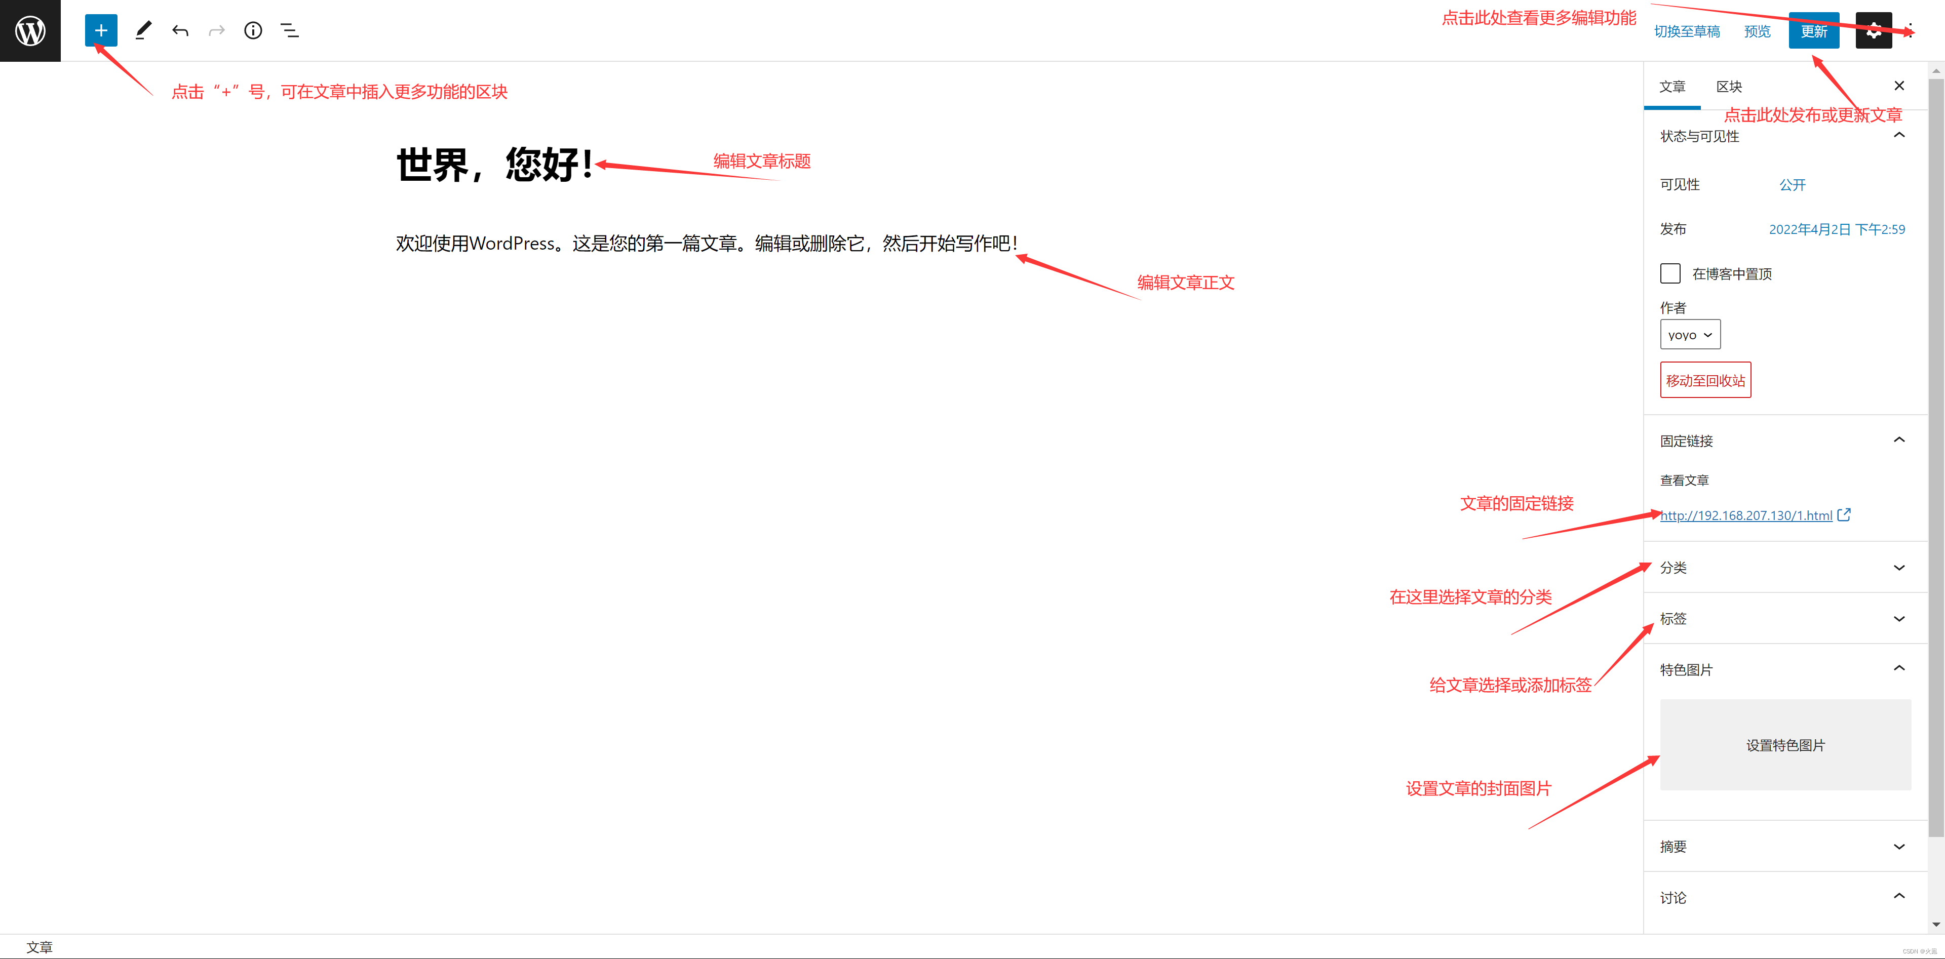Open http://192.168.207.130/1.html permalink
The height and width of the screenshot is (959, 1945).
[1745, 515]
